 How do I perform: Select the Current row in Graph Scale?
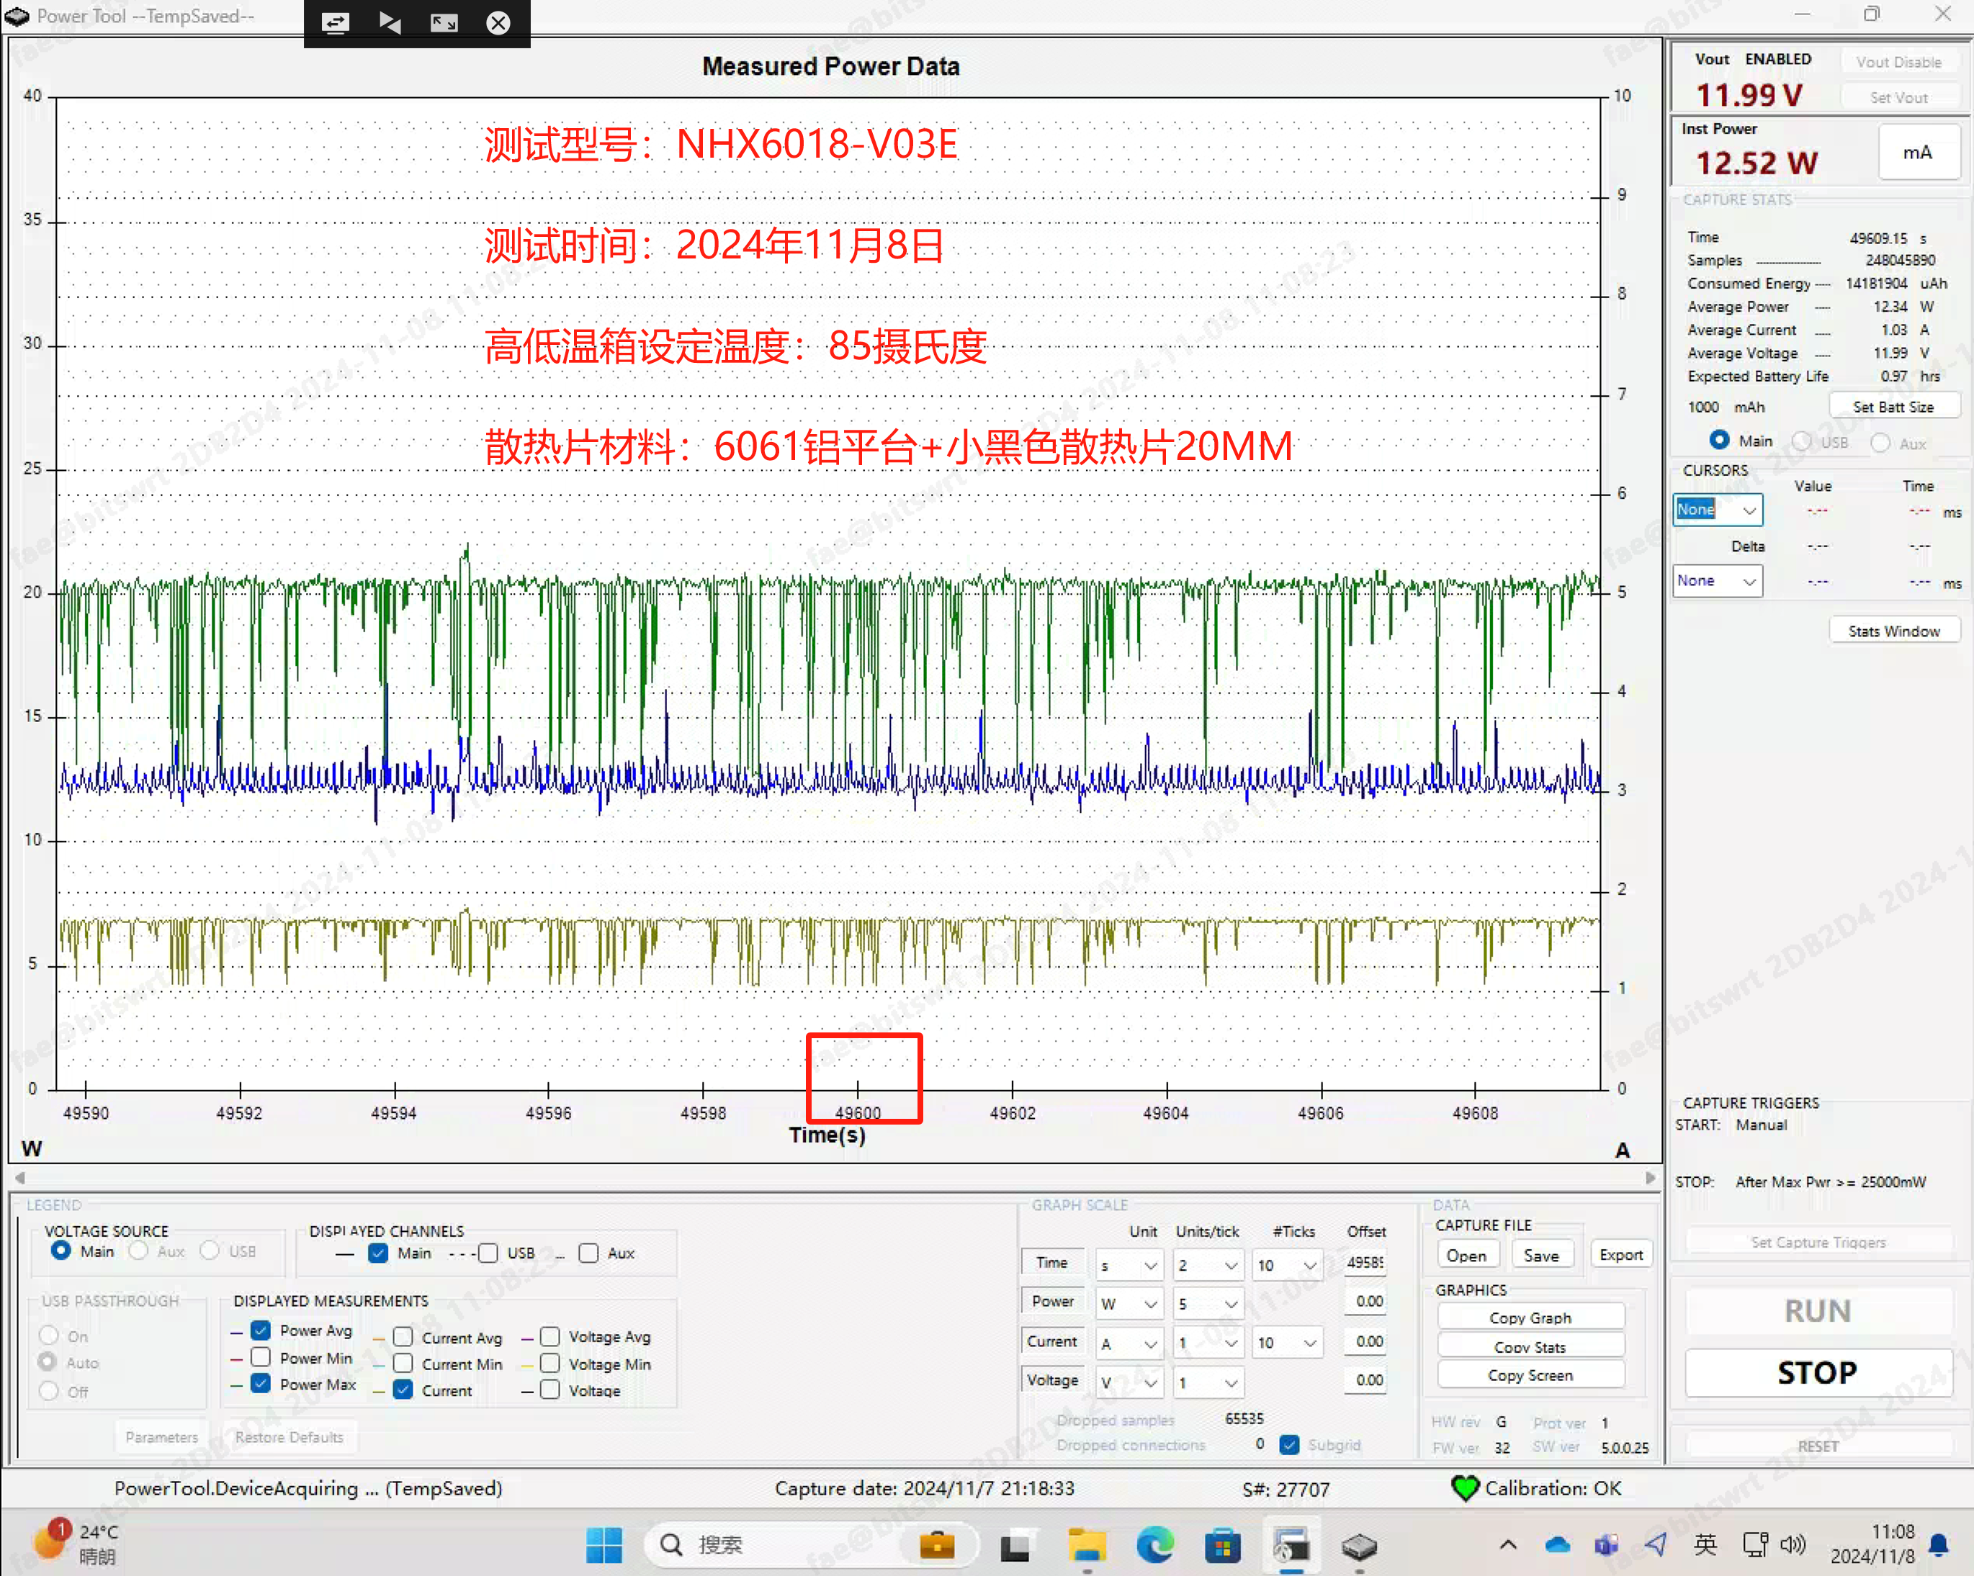coord(1052,1341)
